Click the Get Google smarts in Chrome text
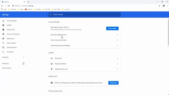This screenshot has height=95, width=169. [60, 27]
